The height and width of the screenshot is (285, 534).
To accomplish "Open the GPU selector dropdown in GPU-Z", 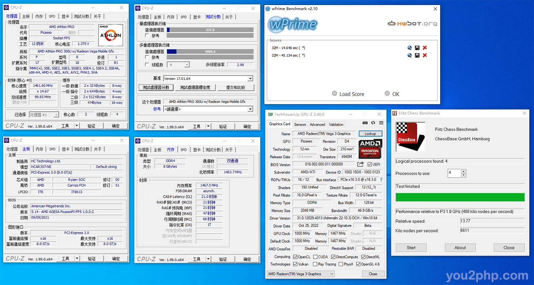I will (x=300, y=274).
